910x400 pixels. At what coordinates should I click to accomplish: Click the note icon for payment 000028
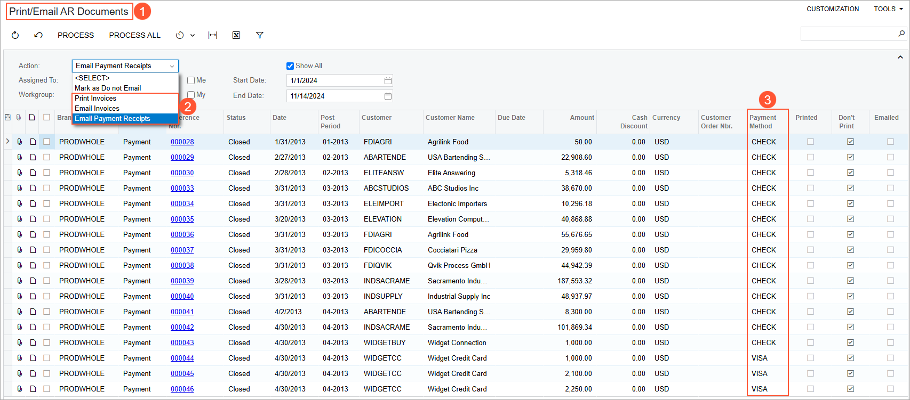tap(33, 142)
